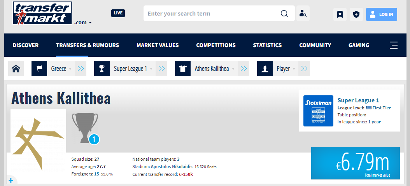
Task: Open the Market Values menu
Action: pos(158,45)
